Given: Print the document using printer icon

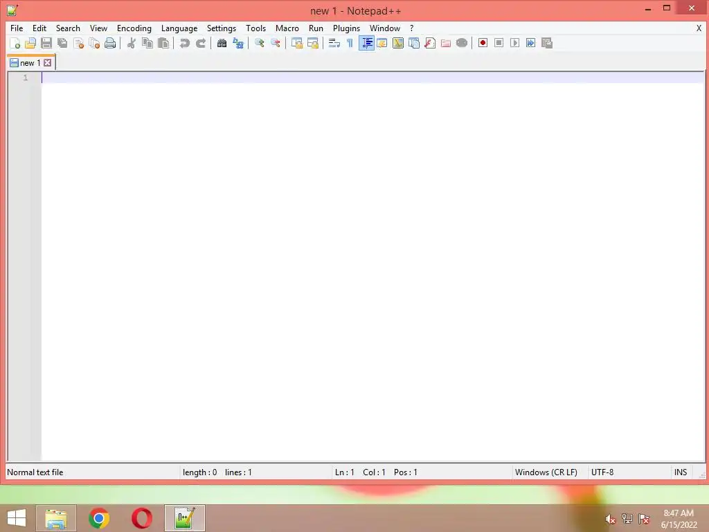Looking at the screenshot, I should pos(110,43).
